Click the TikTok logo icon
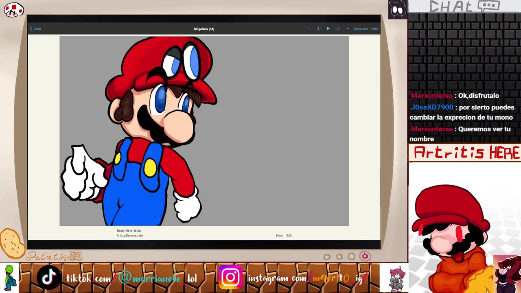521x293 pixels. click(x=49, y=278)
